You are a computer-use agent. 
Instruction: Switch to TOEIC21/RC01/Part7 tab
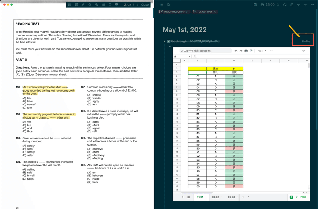174,12
